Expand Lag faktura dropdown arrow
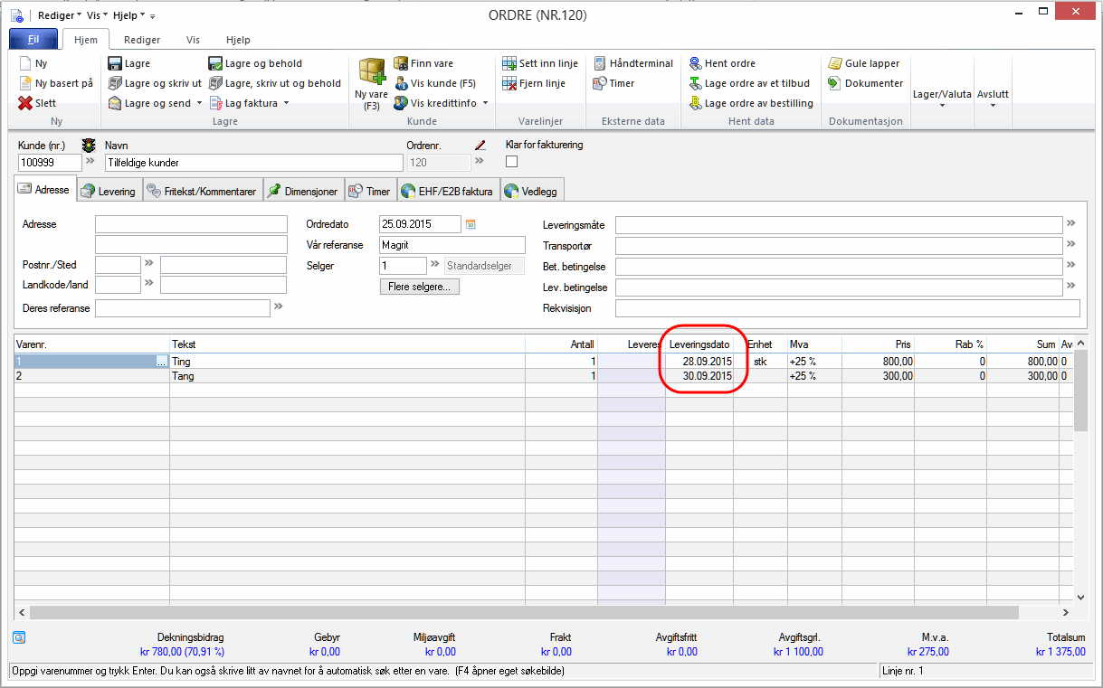This screenshot has width=1103, height=688. [x=286, y=103]
